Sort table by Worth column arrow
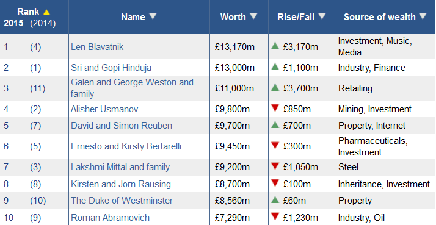Viewport: 436px width, 225px height. (x=253, y=16)
